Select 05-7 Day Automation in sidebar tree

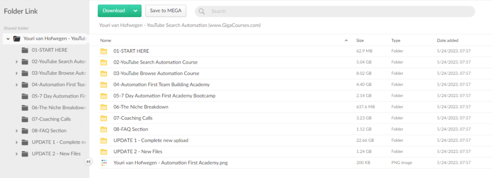click(x=59, y=96)
